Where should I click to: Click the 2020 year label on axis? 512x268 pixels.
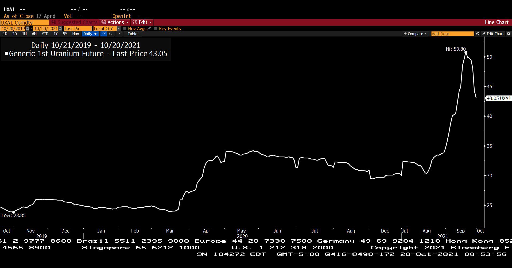[x=242, y=236]
